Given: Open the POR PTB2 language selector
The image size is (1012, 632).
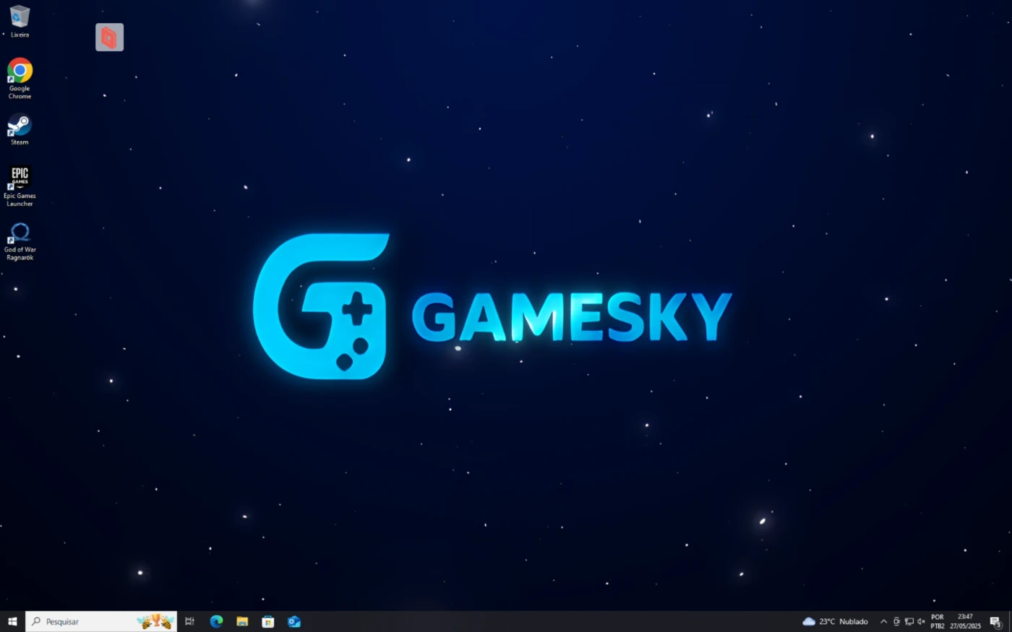Looking at the screenshot, I should 938,621.
